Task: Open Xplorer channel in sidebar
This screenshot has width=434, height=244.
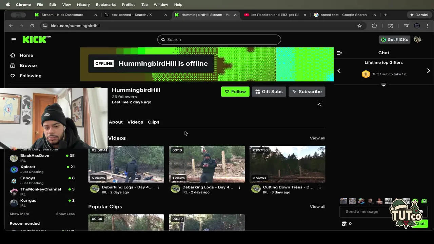Action: [42, 169]
